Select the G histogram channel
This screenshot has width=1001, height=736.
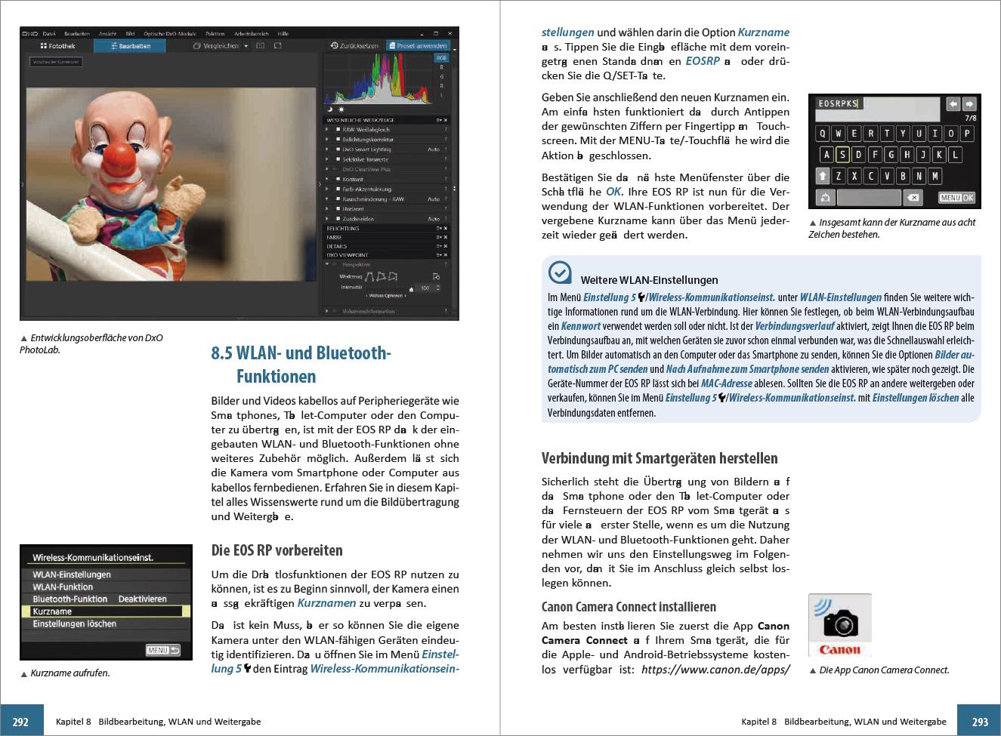[442, 76]
